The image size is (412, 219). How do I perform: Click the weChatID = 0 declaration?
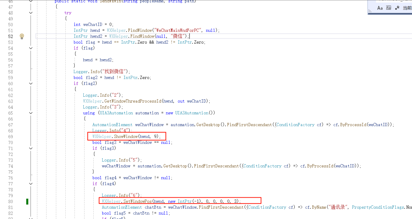(x=93, y=24)
